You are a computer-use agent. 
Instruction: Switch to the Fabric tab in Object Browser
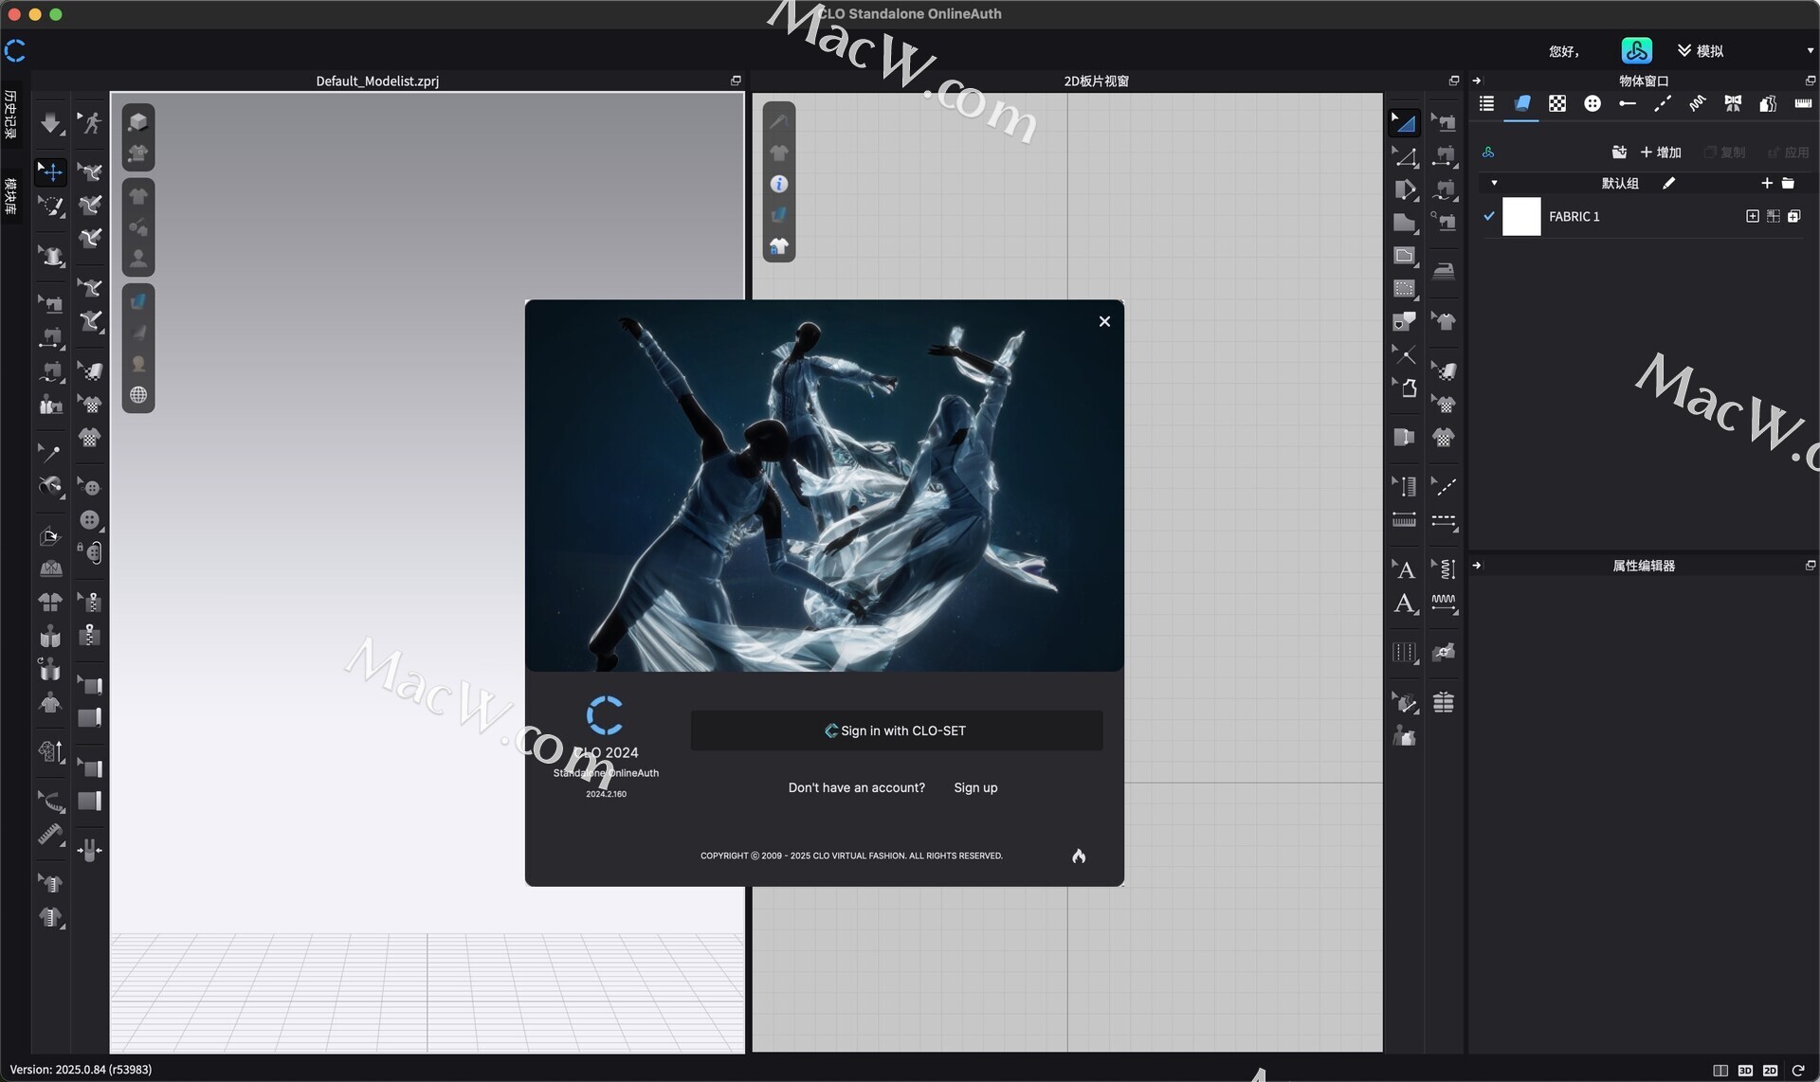(x=1521, y=103)
